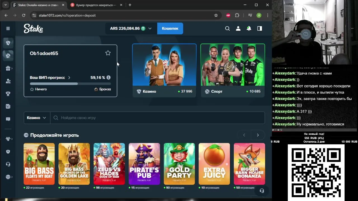Viewport: 358px width, 201px height.
Task: Click the stake1072.com address bar URL
Action: 67,15
